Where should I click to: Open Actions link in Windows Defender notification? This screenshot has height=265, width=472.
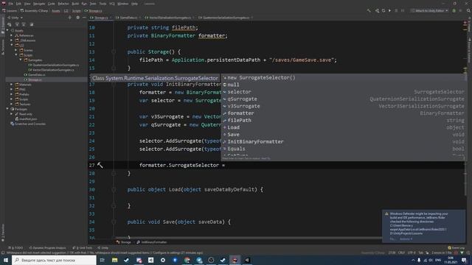pyautogui.click(x=406, y=239)
